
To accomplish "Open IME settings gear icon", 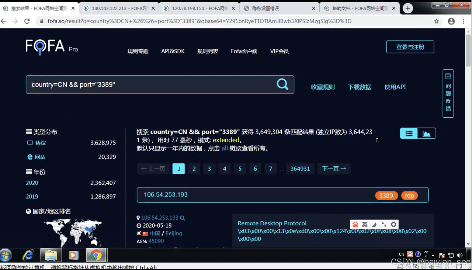I will 393,224.
